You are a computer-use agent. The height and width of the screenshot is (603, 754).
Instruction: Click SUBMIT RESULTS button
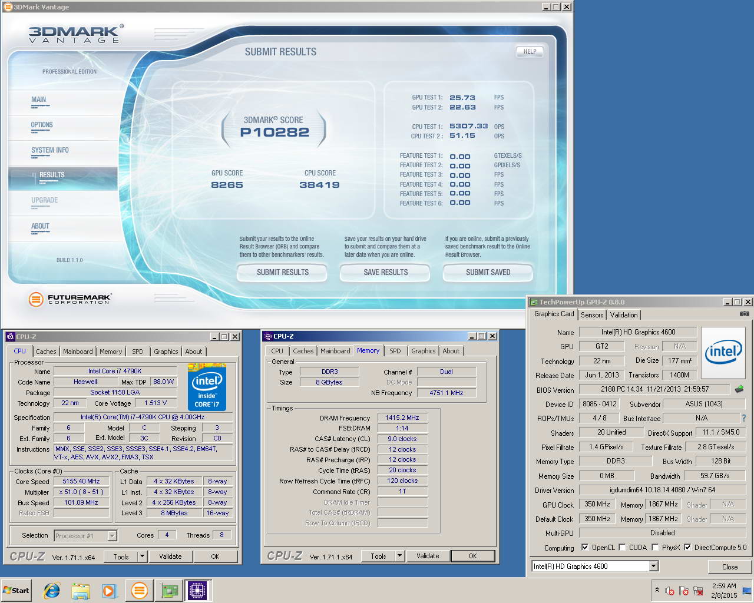[283, 272]
